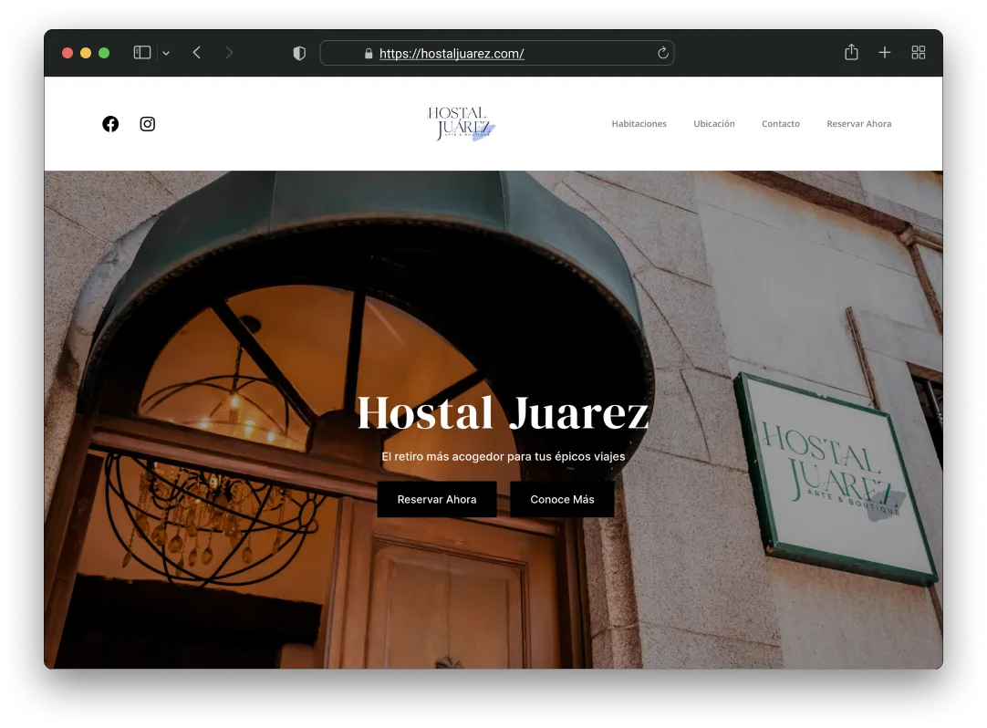
Task: Click the privacy shield icon
Action: click(298, 53)
